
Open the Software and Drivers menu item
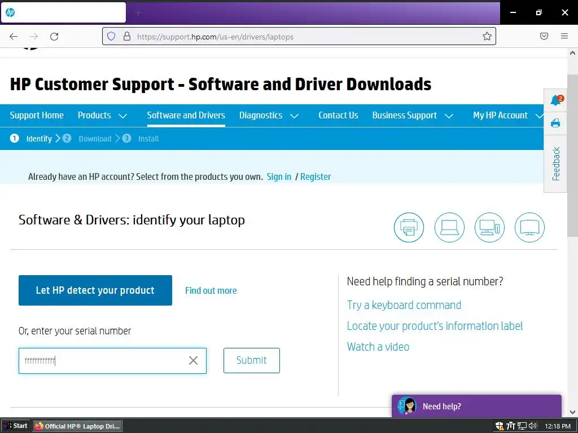click(186, 115)
